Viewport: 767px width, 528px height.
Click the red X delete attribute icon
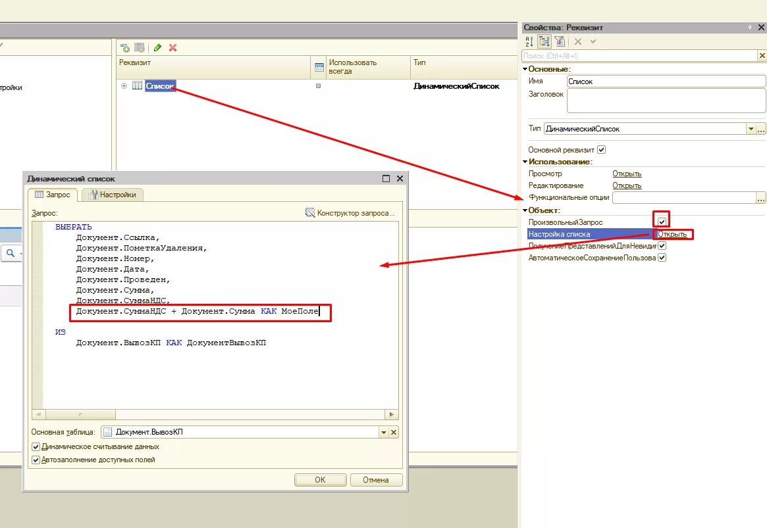(x=172, y=47)
